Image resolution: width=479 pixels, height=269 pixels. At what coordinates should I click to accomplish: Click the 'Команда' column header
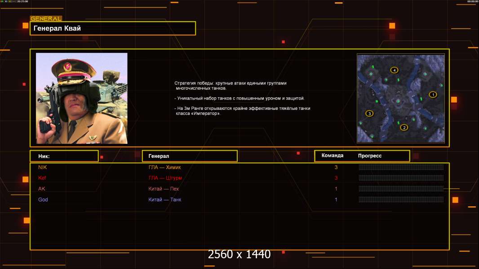point(333,156)
